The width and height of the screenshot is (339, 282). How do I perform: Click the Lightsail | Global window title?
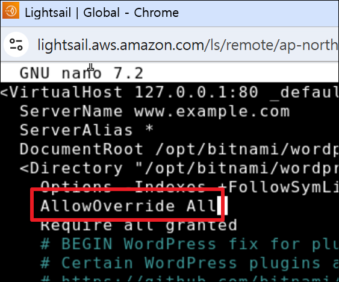(x=102, y=12)
